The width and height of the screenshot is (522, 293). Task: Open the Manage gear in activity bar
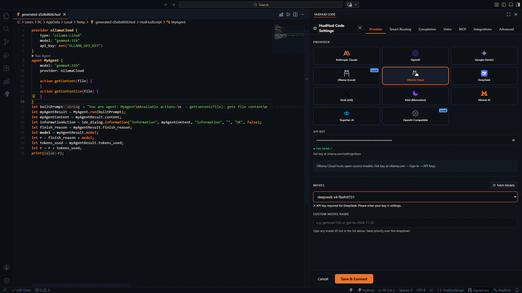click(x=7, y=281)
